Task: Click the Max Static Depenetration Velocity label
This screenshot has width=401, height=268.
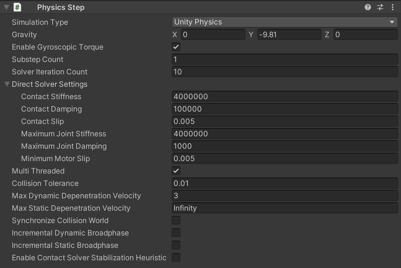Action: pyautogui.click(x=71, y=208)
